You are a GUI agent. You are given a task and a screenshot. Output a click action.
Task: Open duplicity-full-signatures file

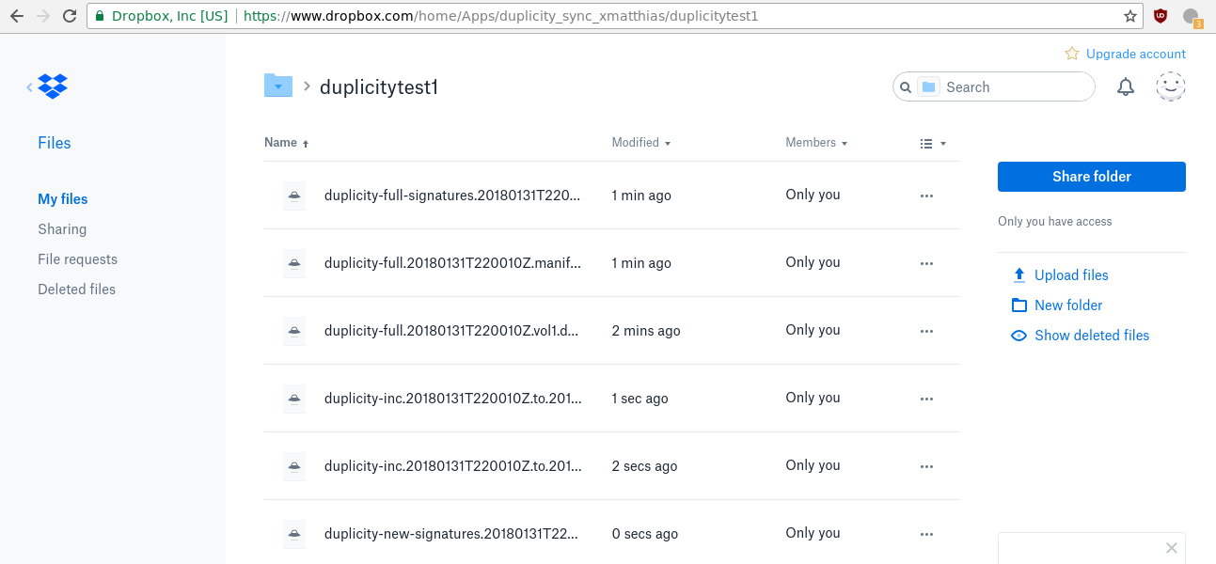pos(452,196)
